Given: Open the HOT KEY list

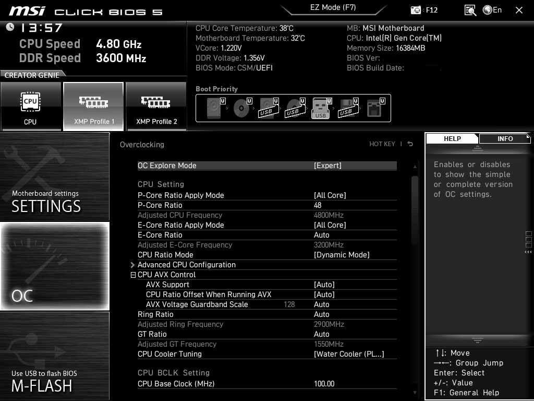Looking at the screenshot, I should coord(382,144).
